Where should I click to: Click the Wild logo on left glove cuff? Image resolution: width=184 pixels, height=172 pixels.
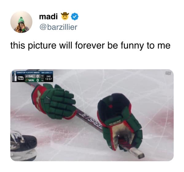click(x=38, y=99)
